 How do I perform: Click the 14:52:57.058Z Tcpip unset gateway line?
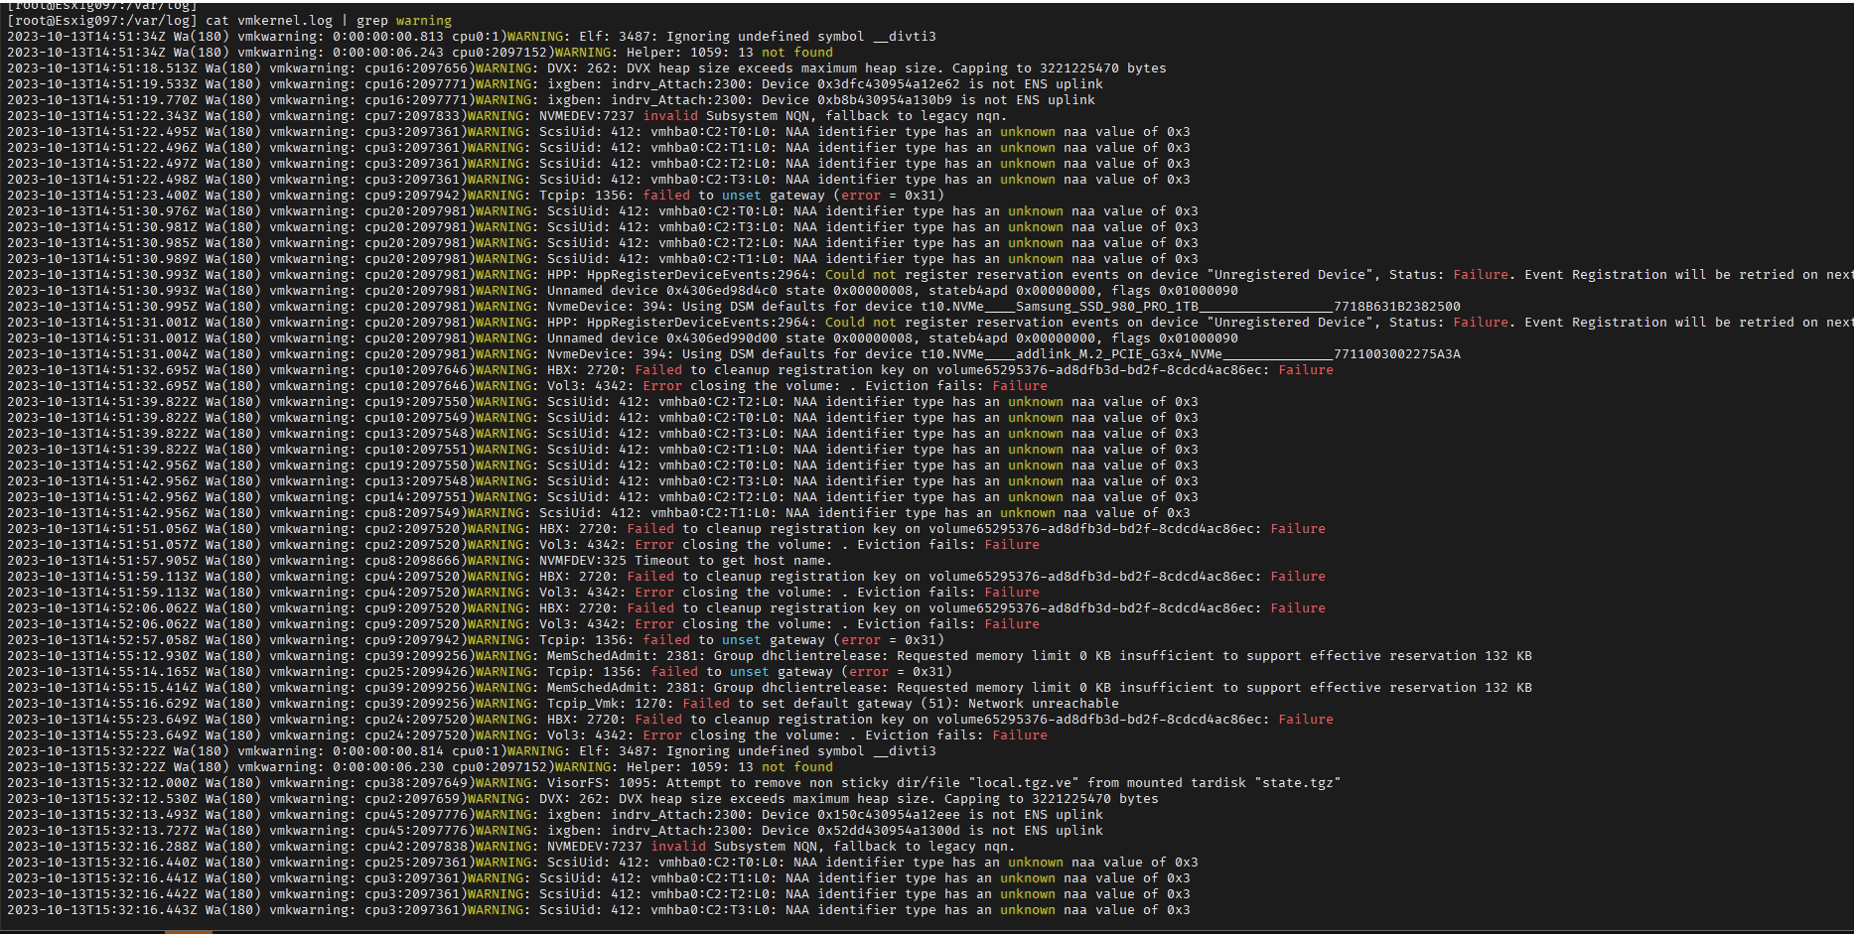tap(476, 640)
